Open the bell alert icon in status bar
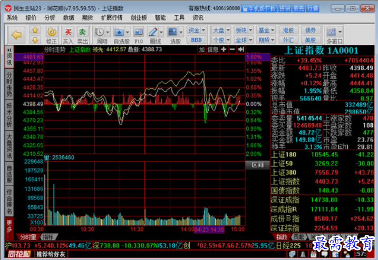This screenshot has height=260, width=378. (x=303, y=254)
